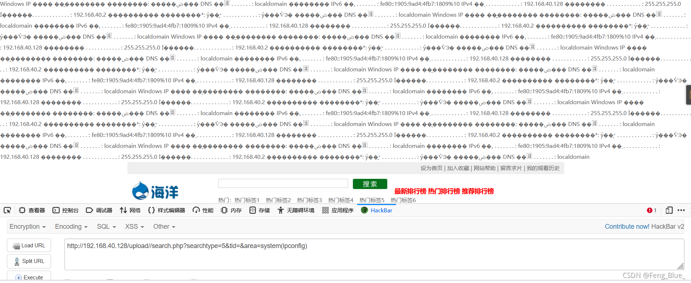Screen dimensions: 691x283
Task: Expand the Other dropdown in HackBar
Action: 164,227
